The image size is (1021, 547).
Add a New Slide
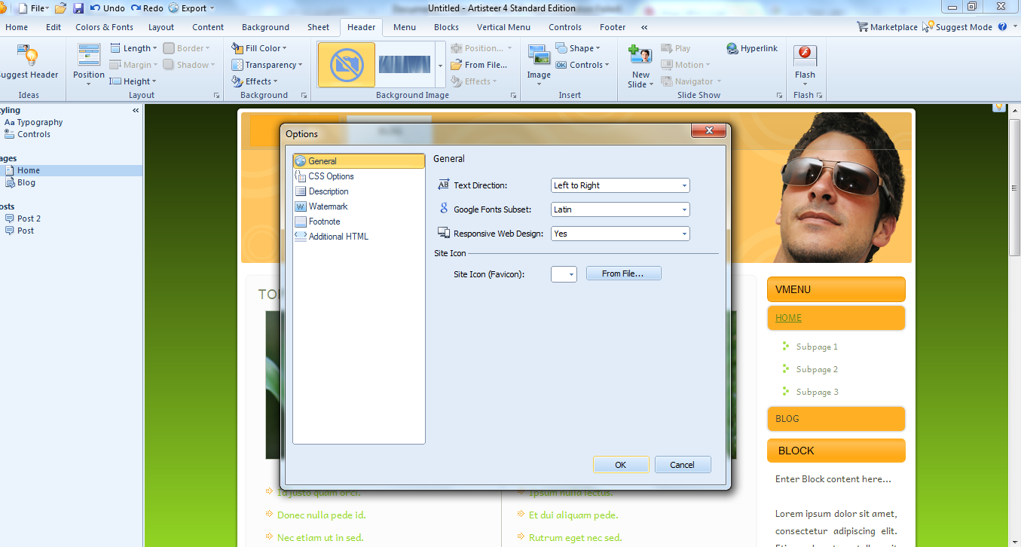(x=640, y=66)
